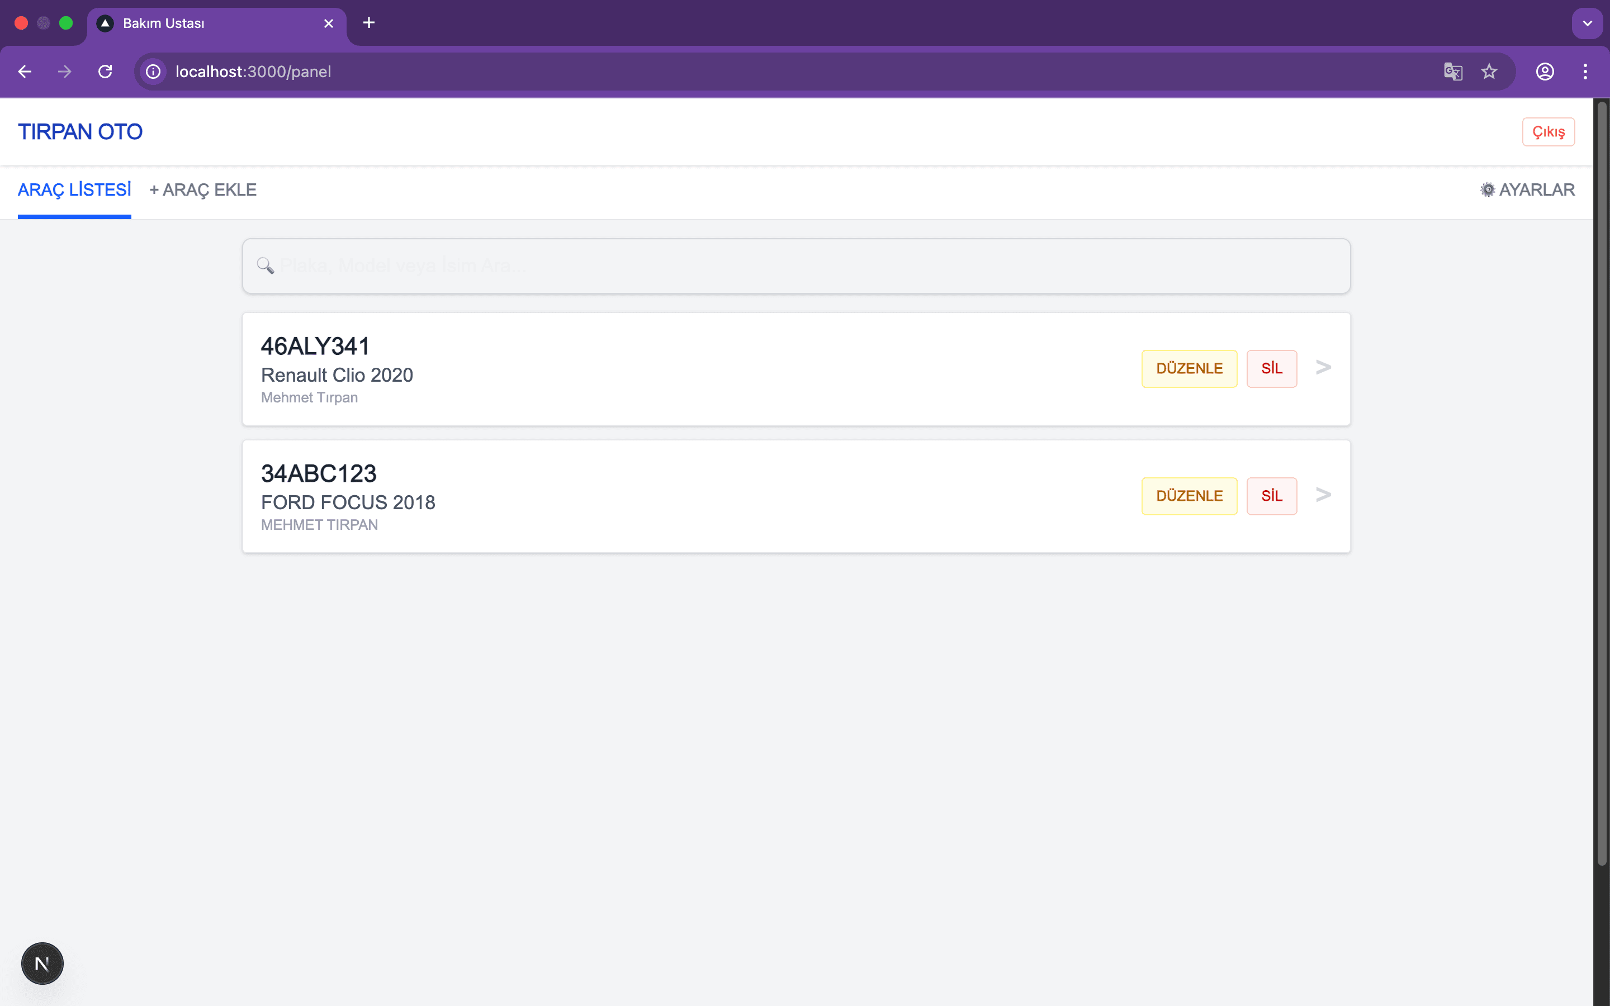1610x1006 pixels.
Task: Click the Çıkış logout button
Action: pyautogui.click(x=1547, y=132)
